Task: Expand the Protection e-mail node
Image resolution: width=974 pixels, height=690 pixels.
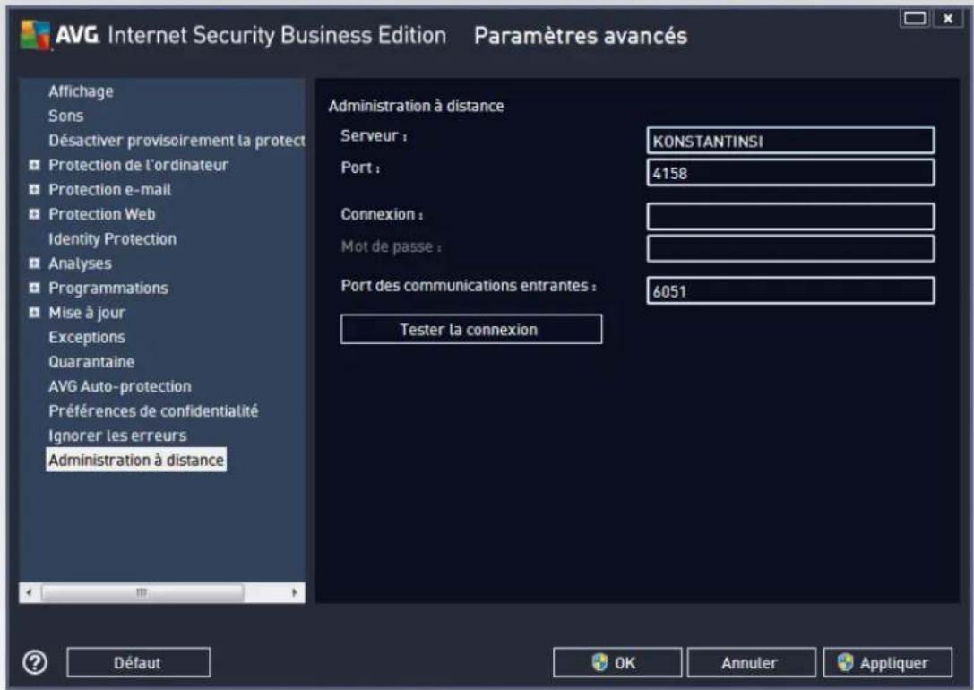Action: point(35,189)
